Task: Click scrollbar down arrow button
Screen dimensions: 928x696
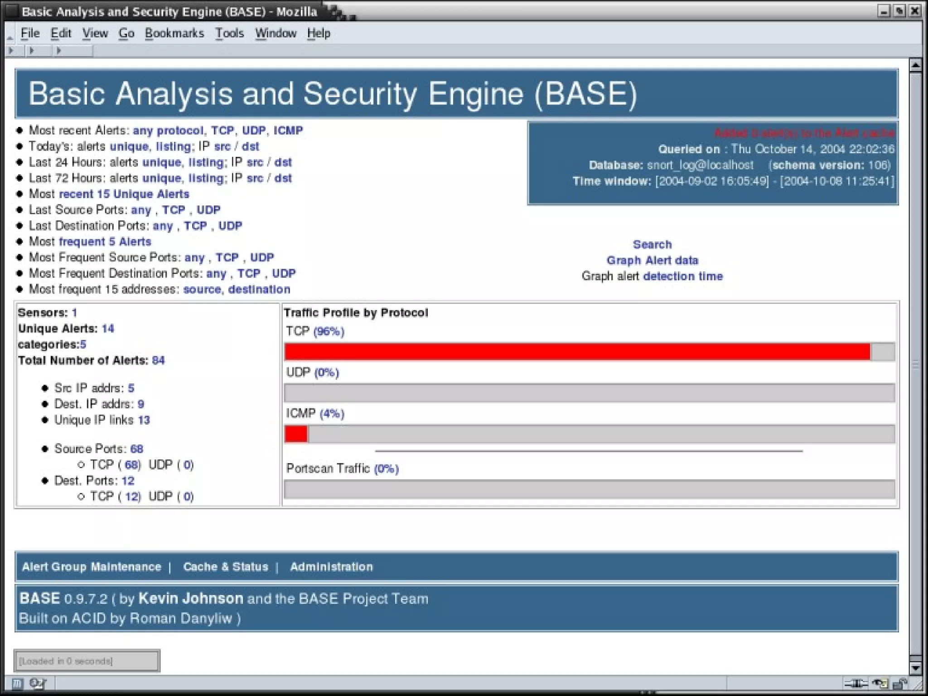Action: (915, 668)
